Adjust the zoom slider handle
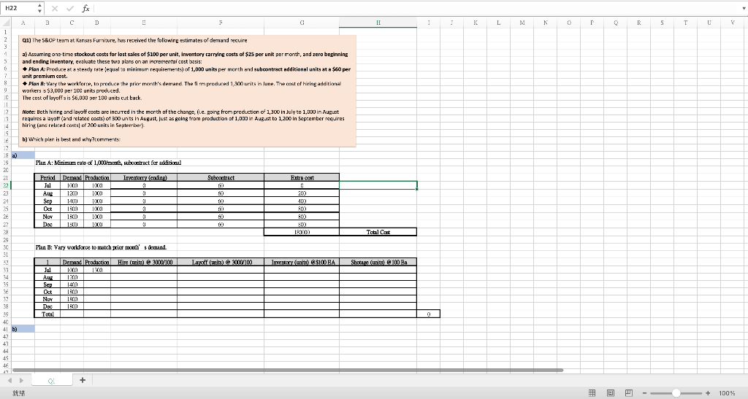This screenshot has height=399, width=748. coord(676,393)
